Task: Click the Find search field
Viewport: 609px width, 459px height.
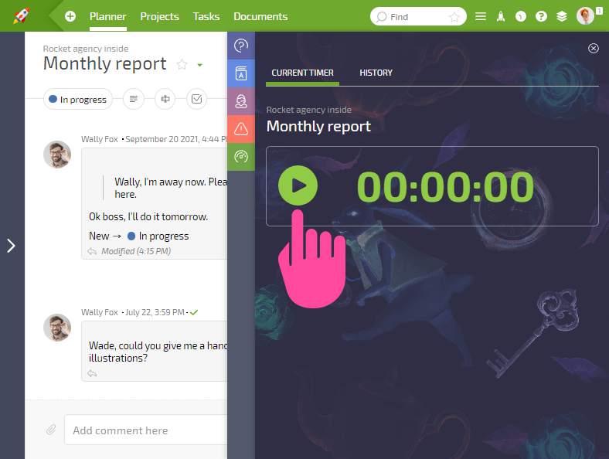Action: coord(418,17)
